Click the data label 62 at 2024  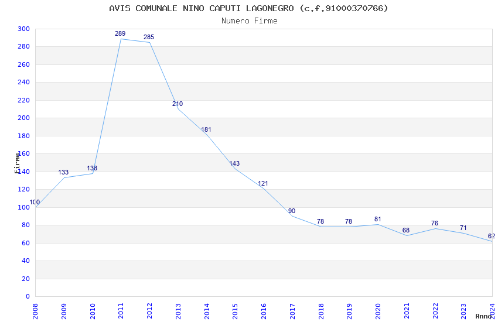(492, 236)
